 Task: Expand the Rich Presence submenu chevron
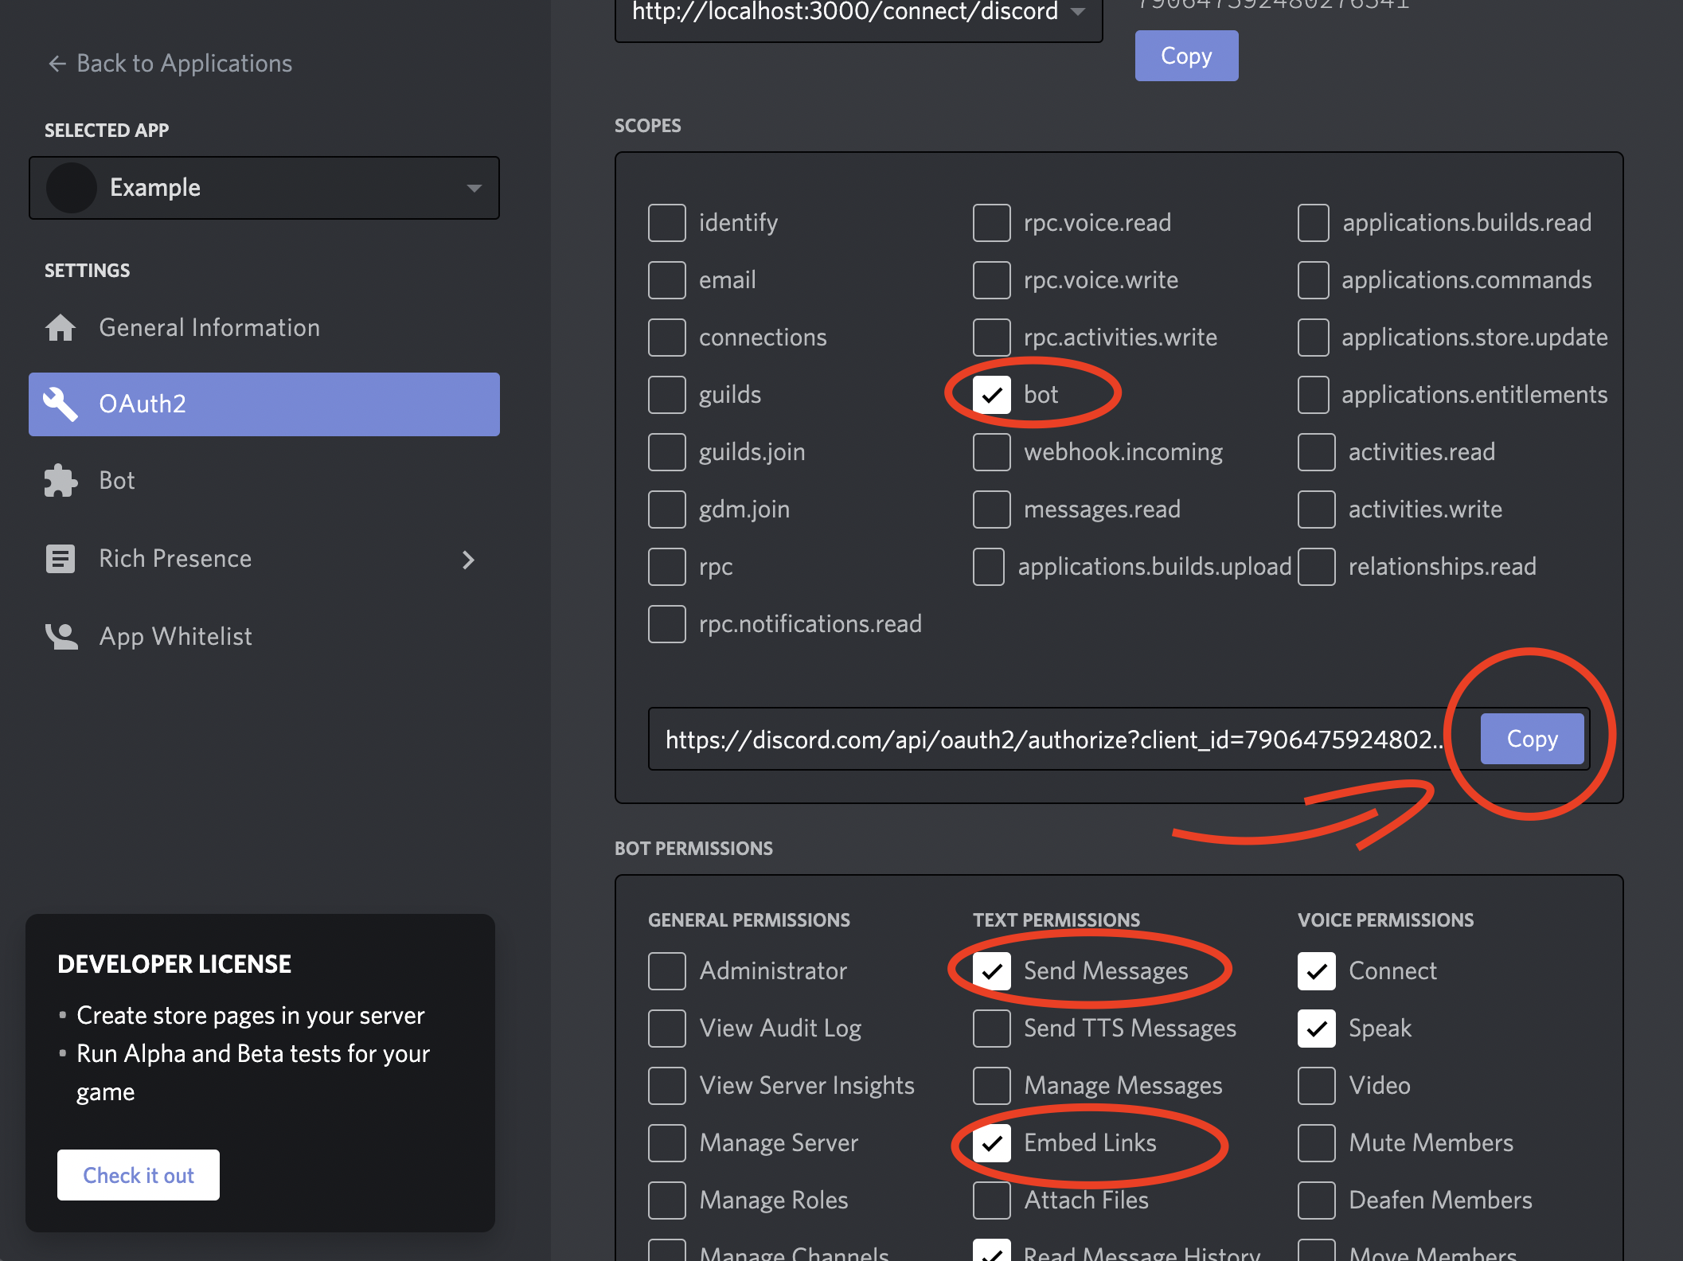pos(468,560)
